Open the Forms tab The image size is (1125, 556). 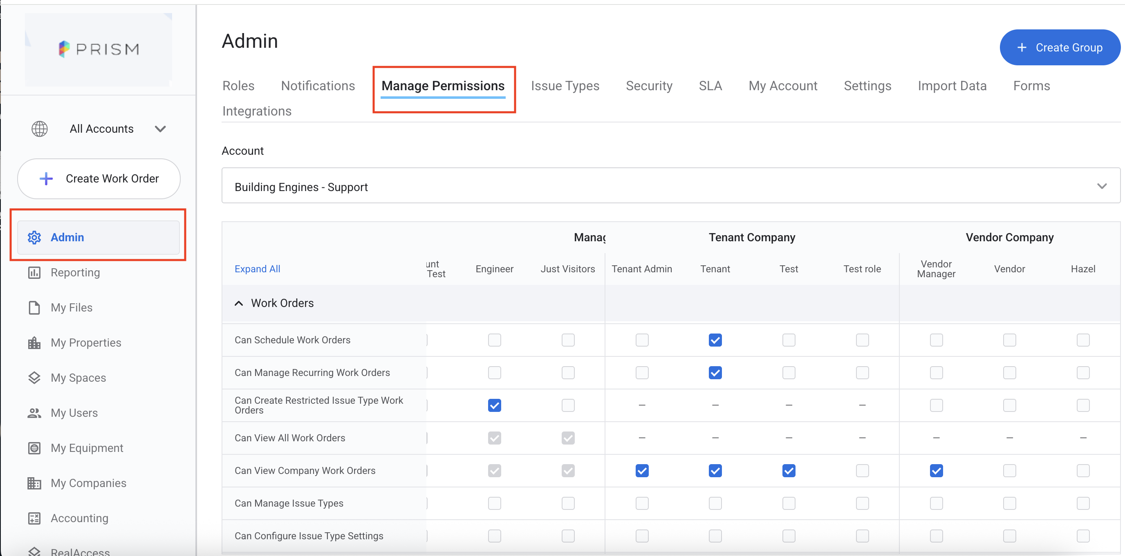click(1031, 86)
